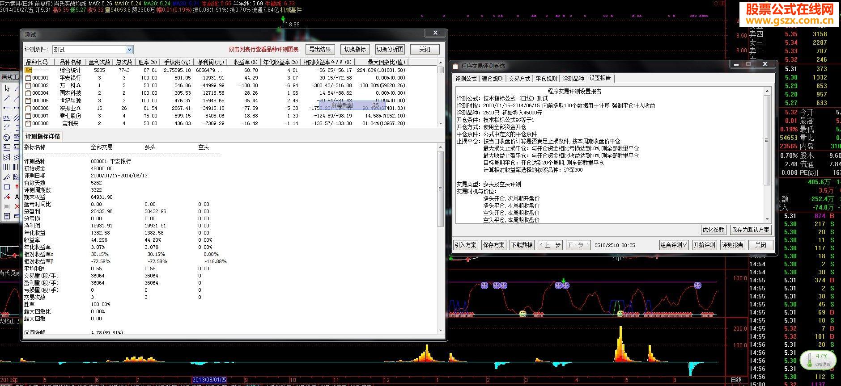Screen dimensions: 841x386
Task: Select the vertical cycle lines tool
Action: pyautogui.click(x=7, y=167)
